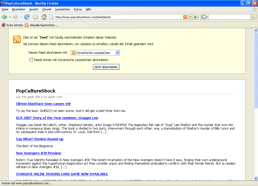Enable always subscribe with Dynamische Lesezeichen checkbox

[31, 60]
